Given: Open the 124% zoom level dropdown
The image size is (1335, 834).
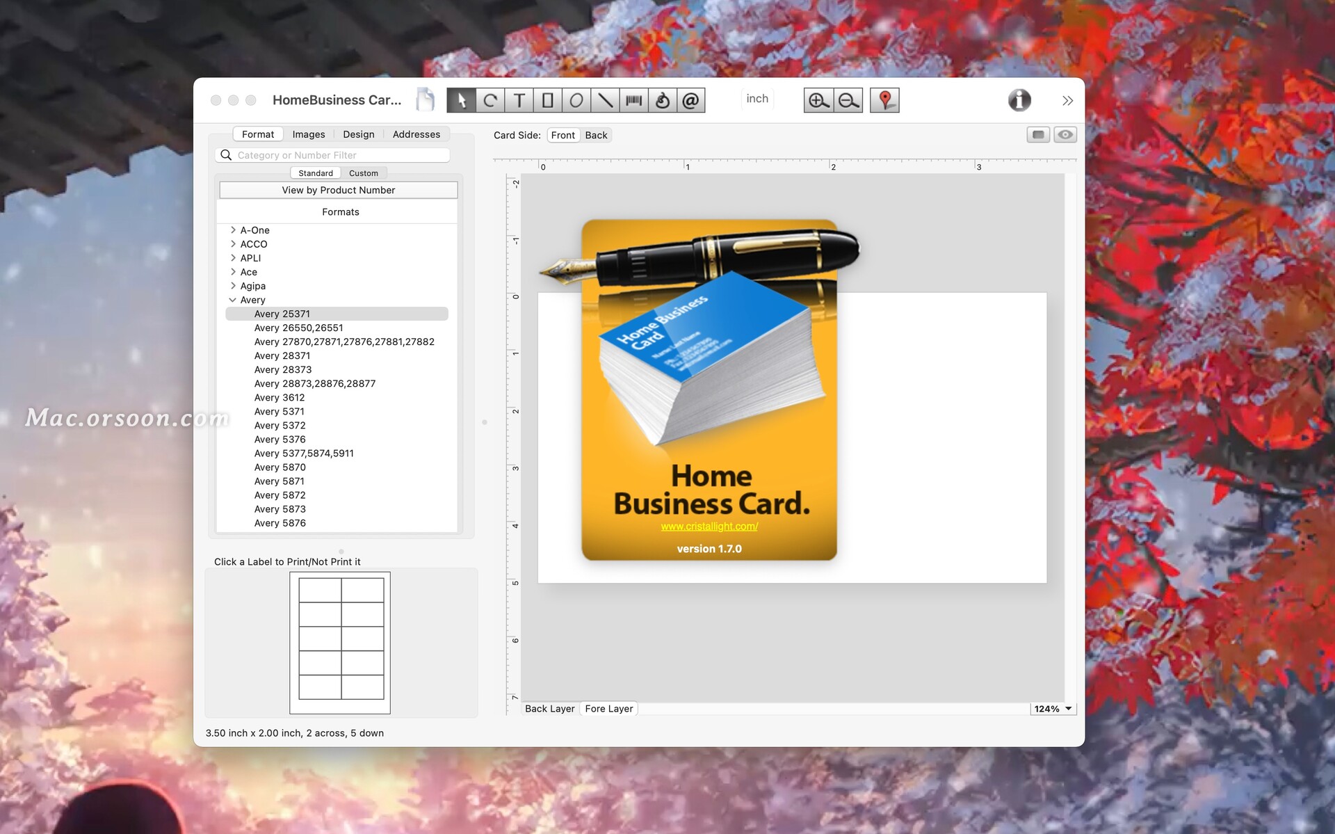Looking at the screenshot, I should (1053, 709).
